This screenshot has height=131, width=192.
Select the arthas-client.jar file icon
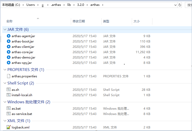tap(9, 47)
